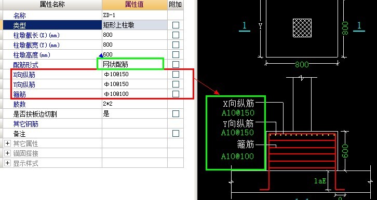Toggle the 柱墩高度 row checkbox
The width and height of the screenshot is (377, 200).
(x=176, y=54)
